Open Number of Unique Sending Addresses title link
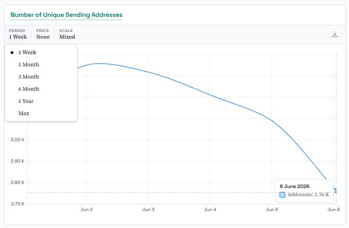This screenshot has width=349, height=228. click(x=66, y=15)
